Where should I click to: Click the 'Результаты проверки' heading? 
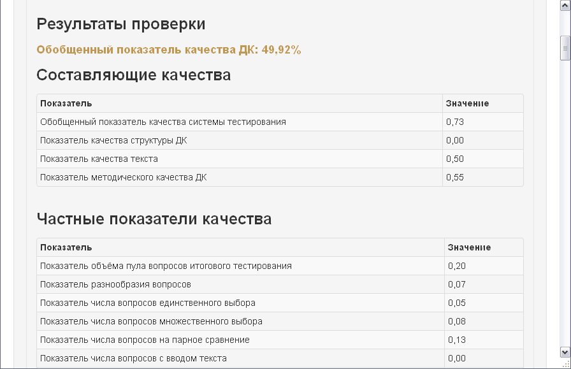(121, 24)
